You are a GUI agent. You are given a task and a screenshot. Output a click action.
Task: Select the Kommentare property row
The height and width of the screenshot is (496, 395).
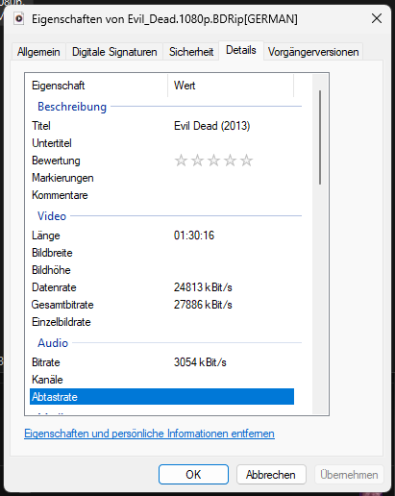point(161,195)
